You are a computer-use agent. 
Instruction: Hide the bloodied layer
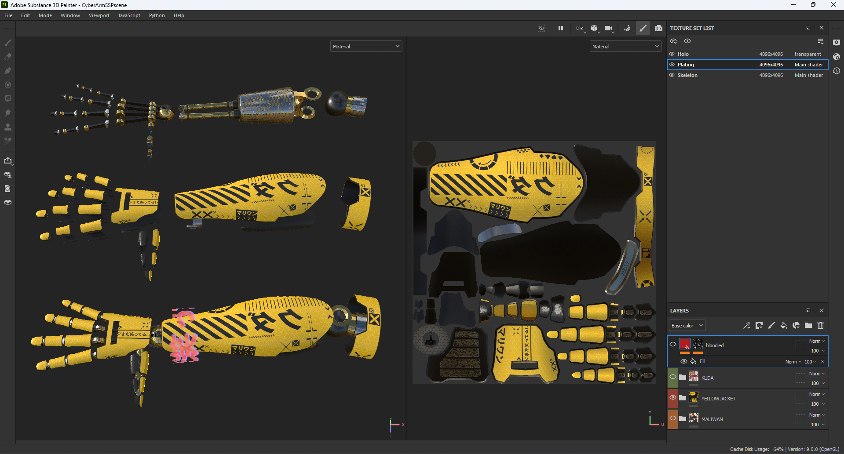[x=673, y=344]
